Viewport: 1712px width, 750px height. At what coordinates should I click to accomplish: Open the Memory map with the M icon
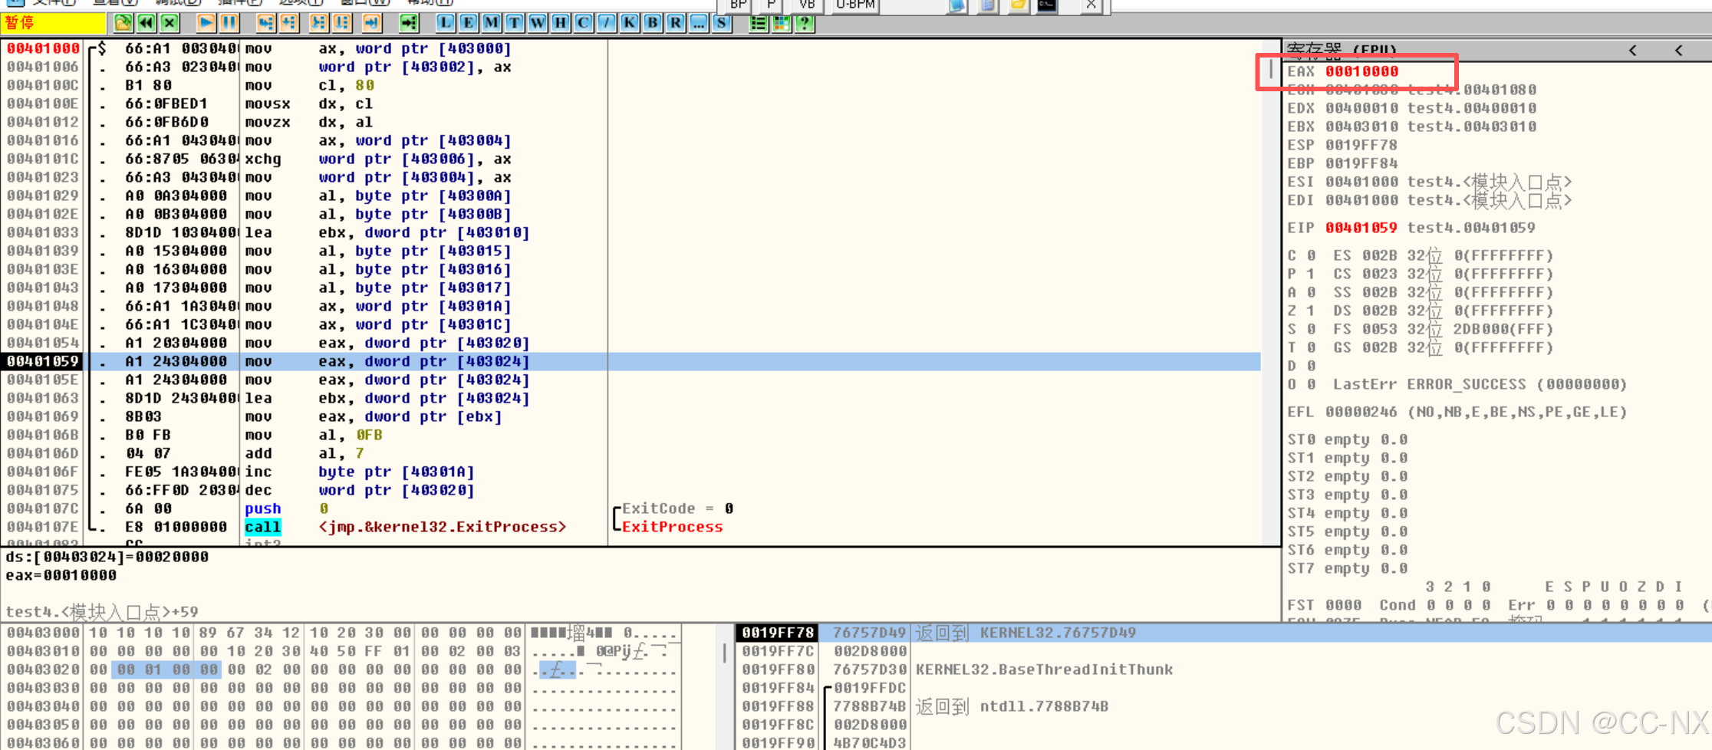coord(492,23)
